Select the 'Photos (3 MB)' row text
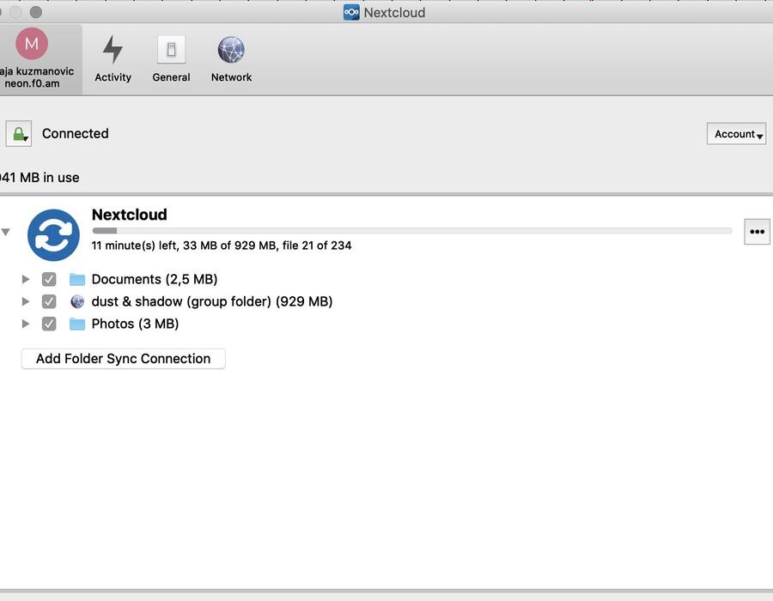Image resolution: width=773 pixels, height=601 pixels. pos(135,324)
